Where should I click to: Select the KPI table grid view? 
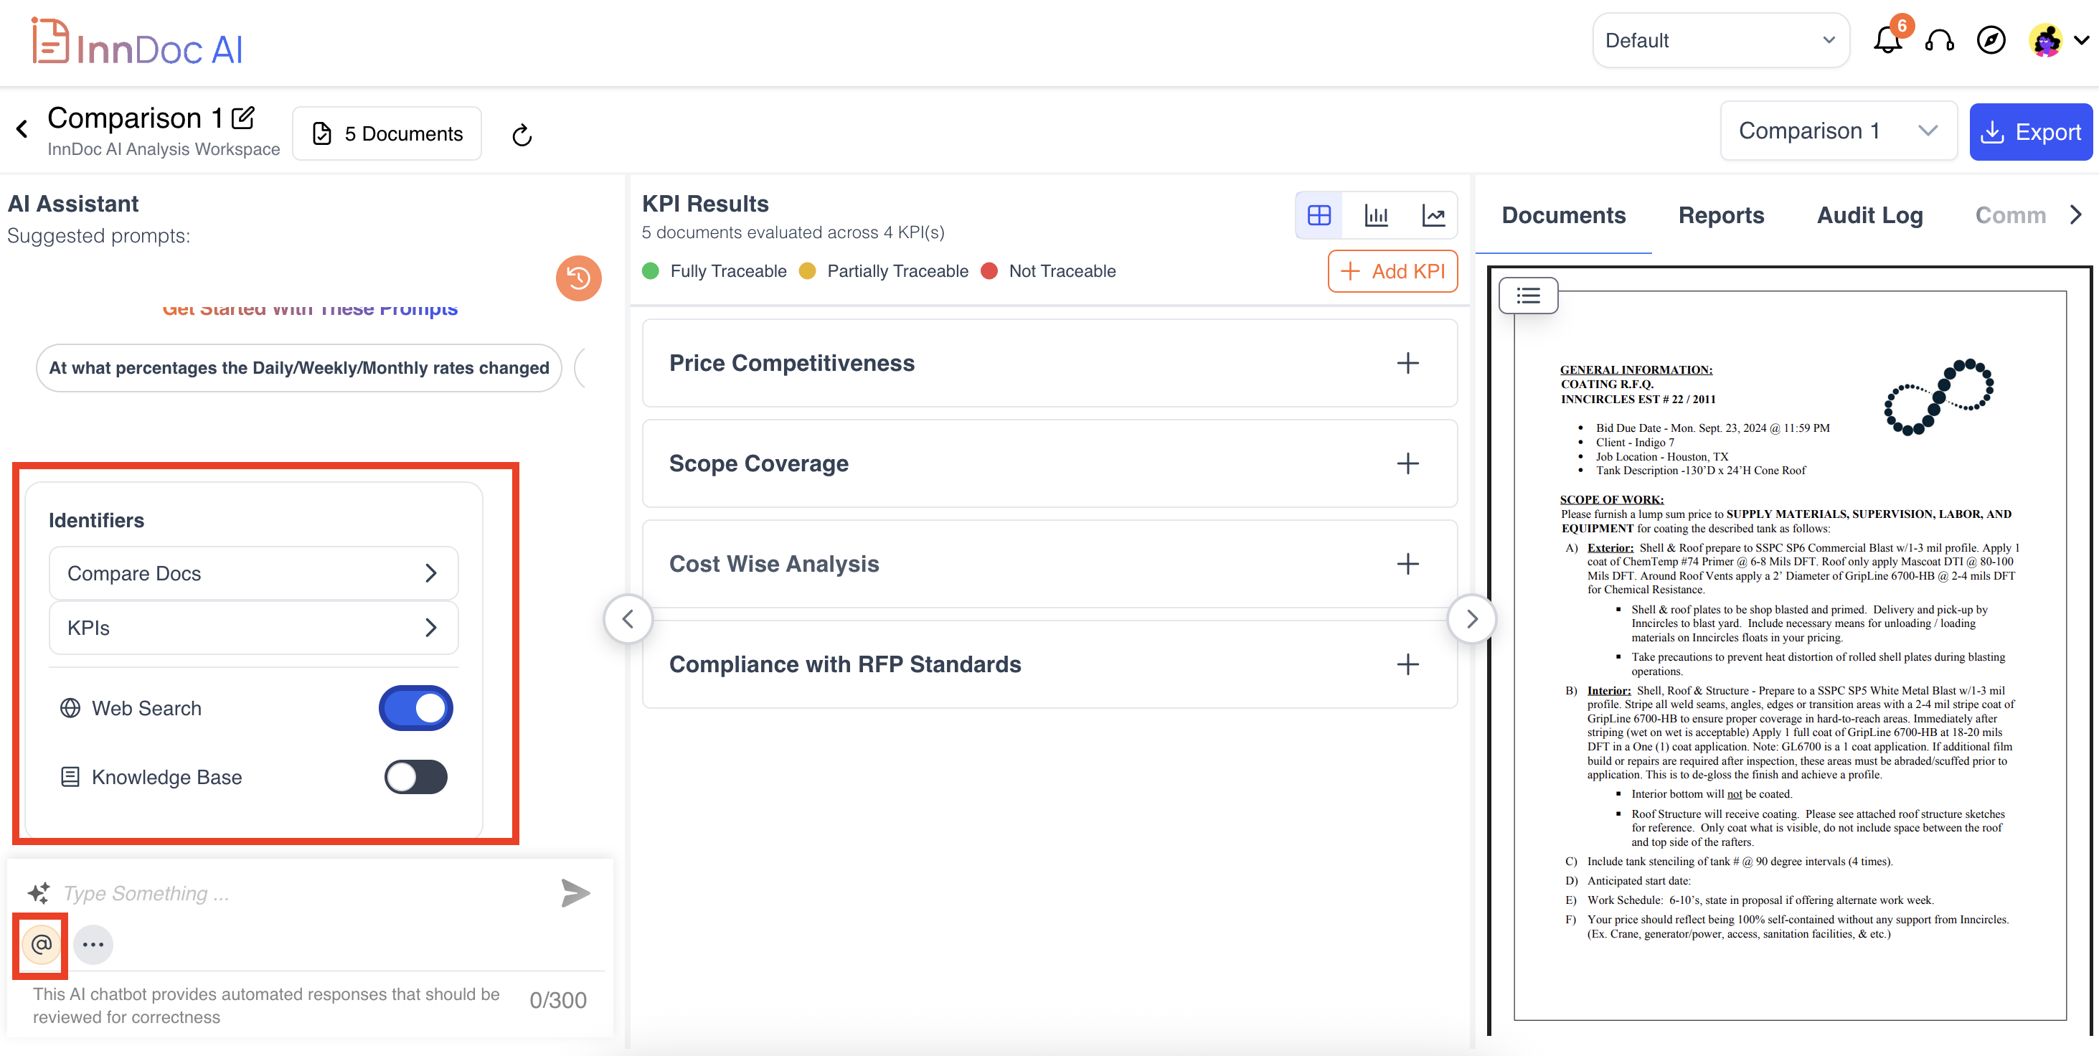pos(1319,216)
